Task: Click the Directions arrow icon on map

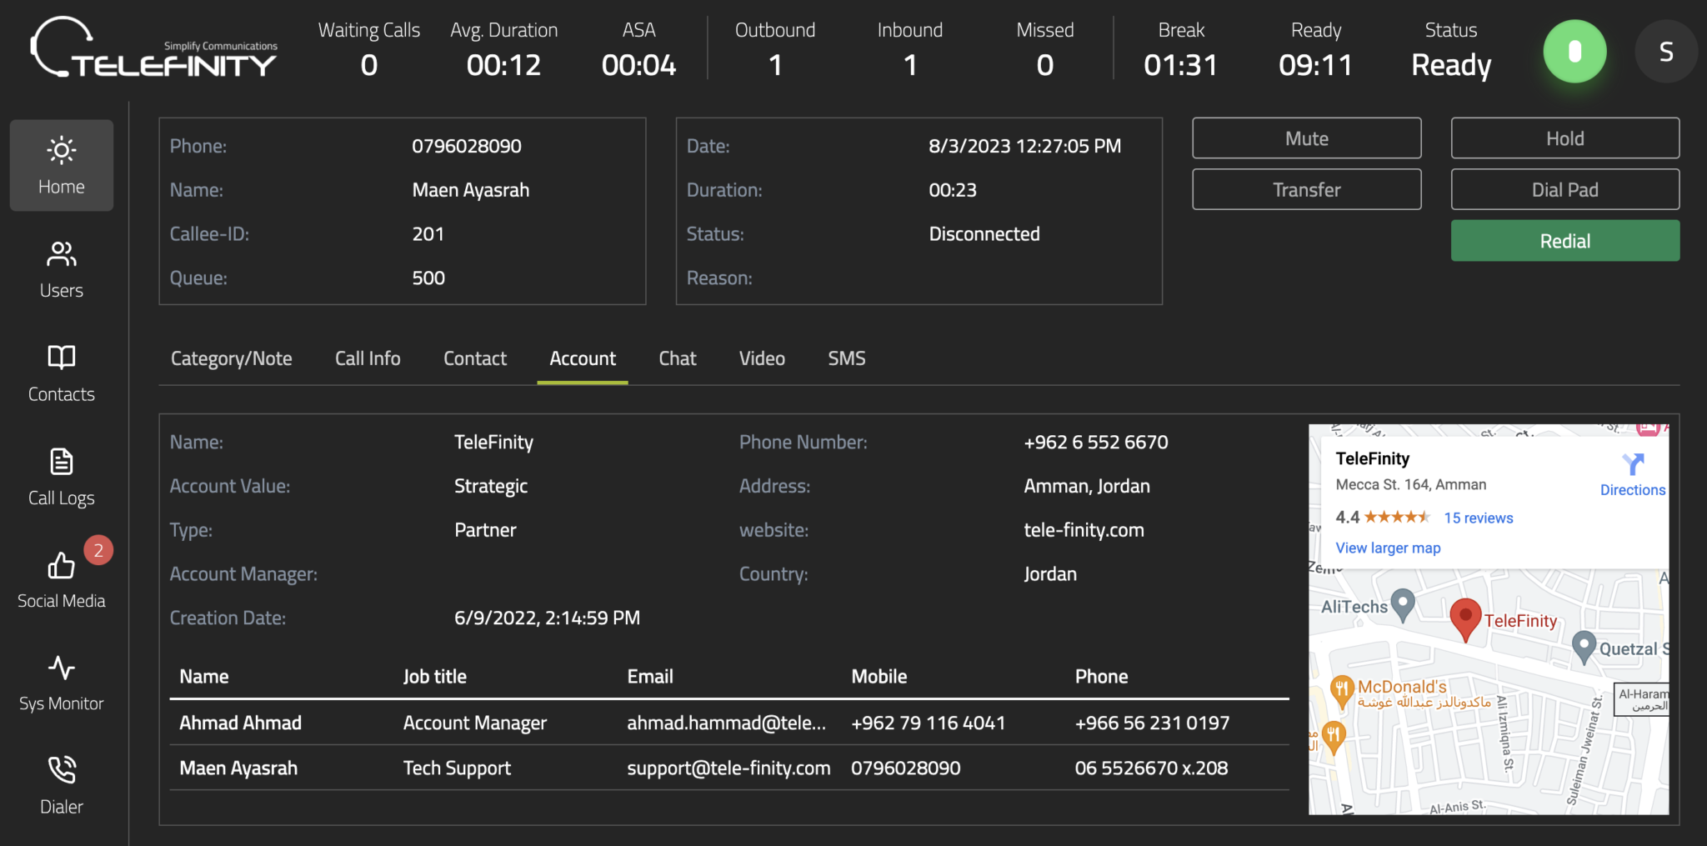Action: click(x=1633, y=463)
